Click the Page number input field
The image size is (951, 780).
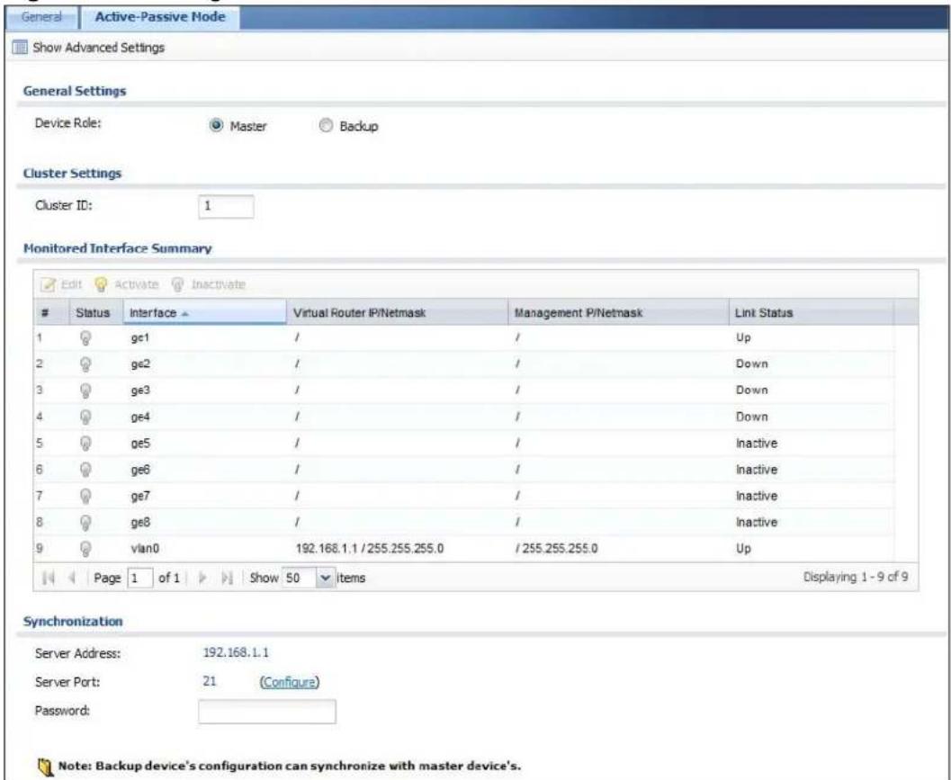coord(140,578)
